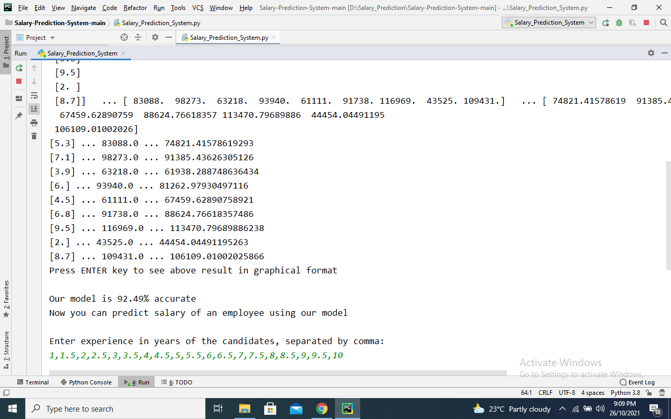
Task: Open Project panel options gear
Action: pyautogui.click(x=155, y=37)
